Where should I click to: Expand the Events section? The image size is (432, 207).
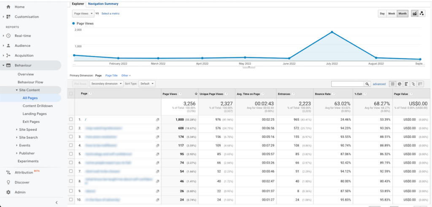pos(16,145)
